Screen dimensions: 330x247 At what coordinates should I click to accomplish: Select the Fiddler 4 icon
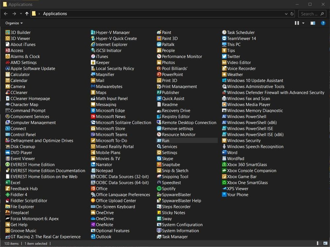tap(8, 195)
